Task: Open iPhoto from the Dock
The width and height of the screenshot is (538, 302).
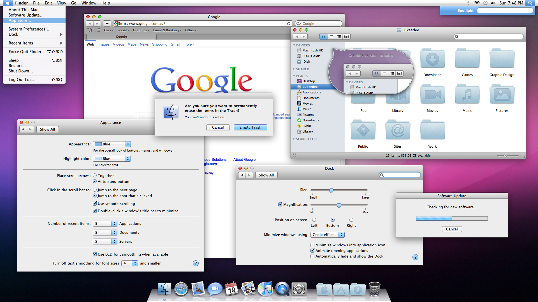Action: coord(249,289)
